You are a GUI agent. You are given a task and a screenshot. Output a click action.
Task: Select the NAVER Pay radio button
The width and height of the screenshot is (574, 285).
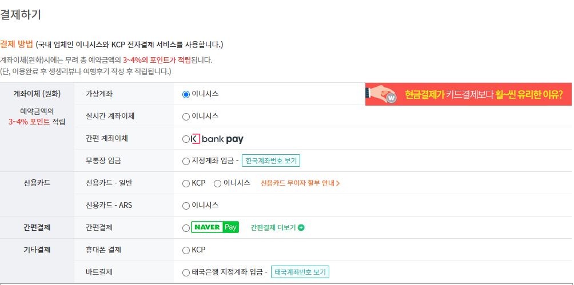(186, 228)
